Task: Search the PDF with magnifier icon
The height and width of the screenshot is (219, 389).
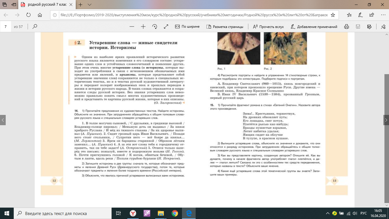Action: [35, 27]
